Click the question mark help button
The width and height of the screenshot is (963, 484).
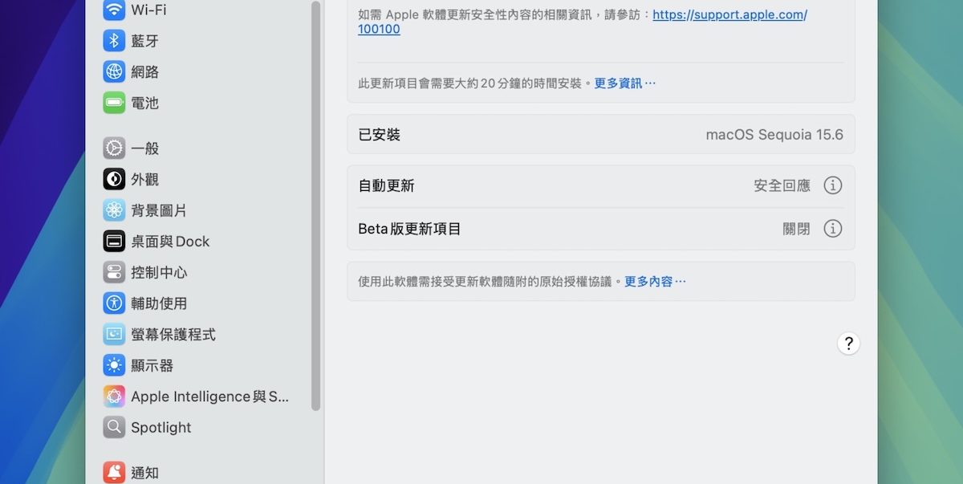pos(848,344)
